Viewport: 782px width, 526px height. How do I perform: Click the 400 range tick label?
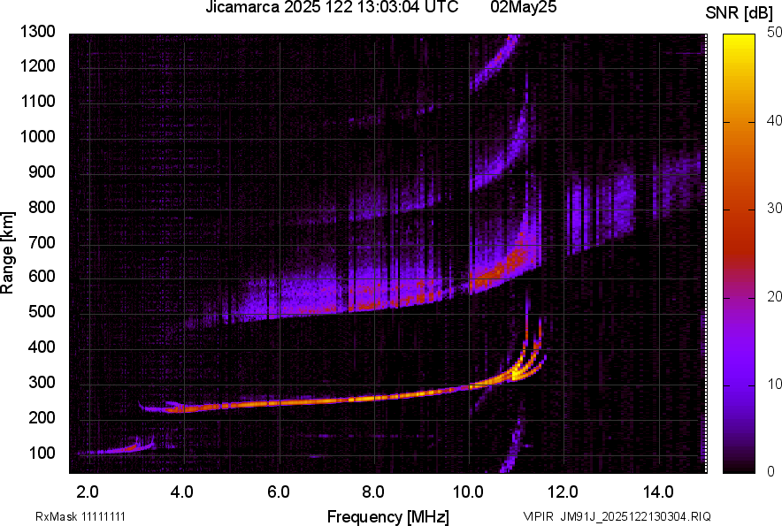pos(42,347)
